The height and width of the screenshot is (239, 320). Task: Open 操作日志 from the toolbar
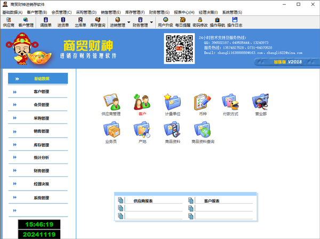coord(235,22)
